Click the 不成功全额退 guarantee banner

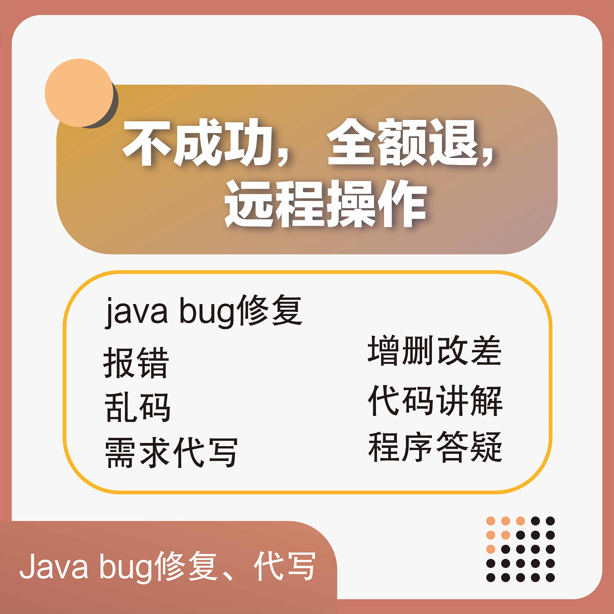pyautogui.click(x=306, y=158)
